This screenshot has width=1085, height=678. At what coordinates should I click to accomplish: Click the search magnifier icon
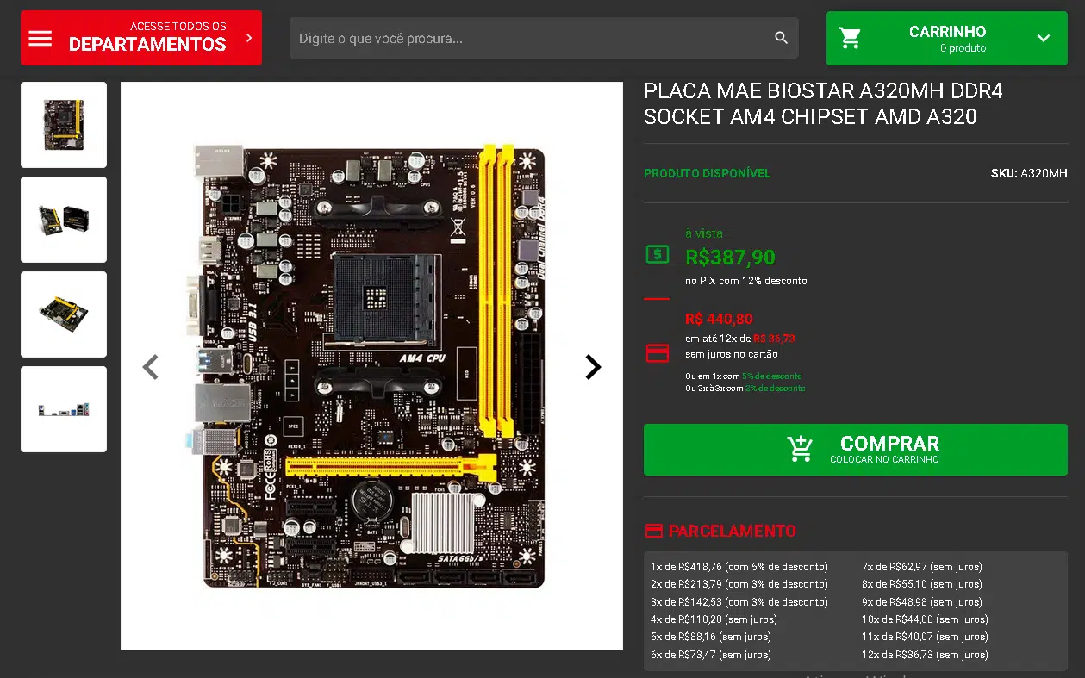782,38
